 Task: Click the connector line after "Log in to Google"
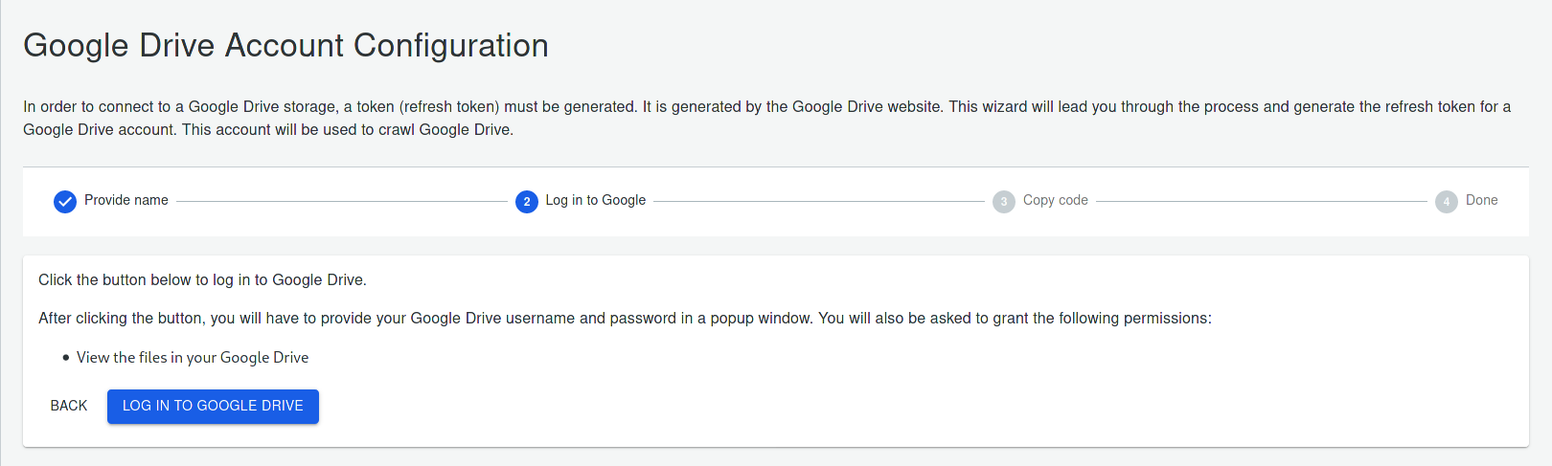818,201
